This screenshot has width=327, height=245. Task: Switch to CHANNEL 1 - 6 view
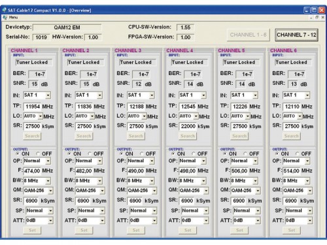coord(249,35)
